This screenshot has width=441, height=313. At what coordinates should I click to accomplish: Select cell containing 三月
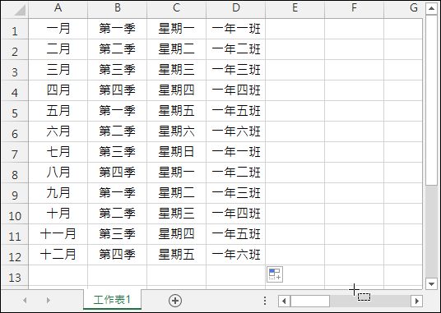click(x=58, y=70)
